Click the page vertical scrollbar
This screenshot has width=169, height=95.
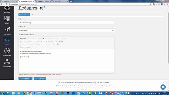click(168, 38)
